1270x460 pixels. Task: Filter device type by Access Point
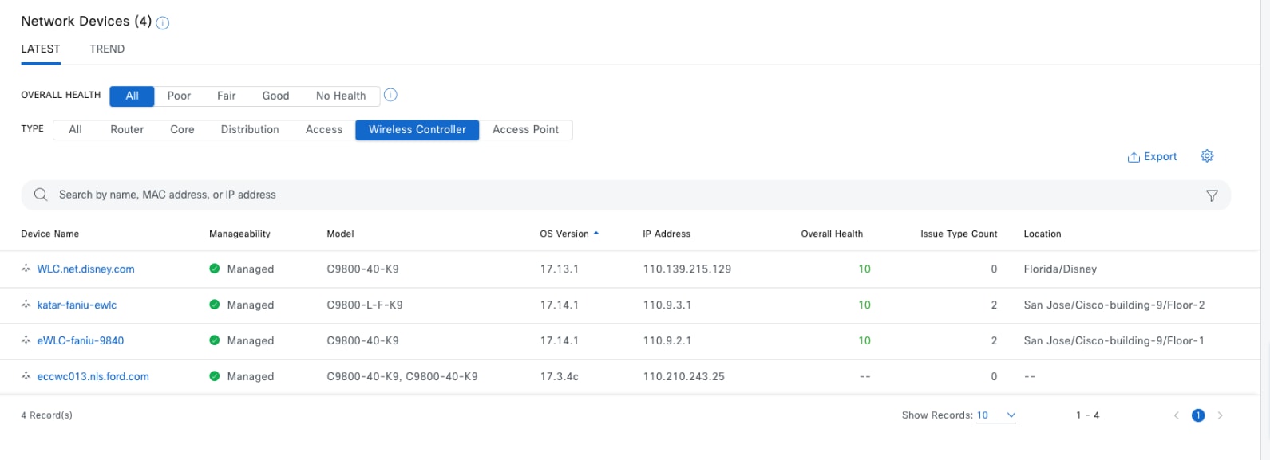click(525, 129)
